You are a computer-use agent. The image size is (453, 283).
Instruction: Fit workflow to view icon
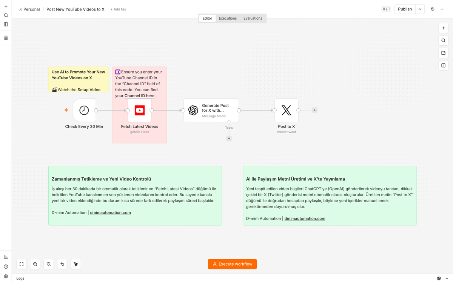pyautogui.click(x=22, y=264)
